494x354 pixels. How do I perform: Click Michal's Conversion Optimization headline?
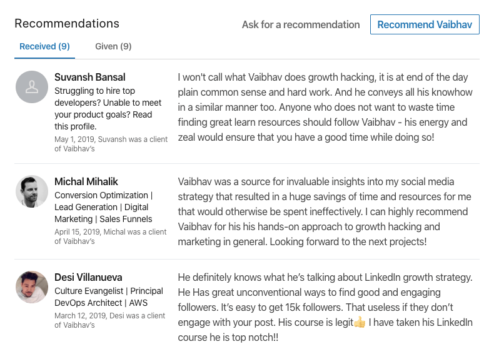[103, 207]
